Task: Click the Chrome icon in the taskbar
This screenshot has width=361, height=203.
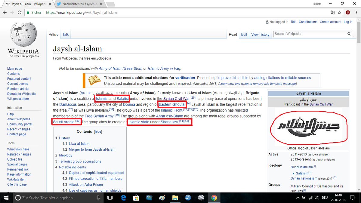Action: tap(214, 198)
